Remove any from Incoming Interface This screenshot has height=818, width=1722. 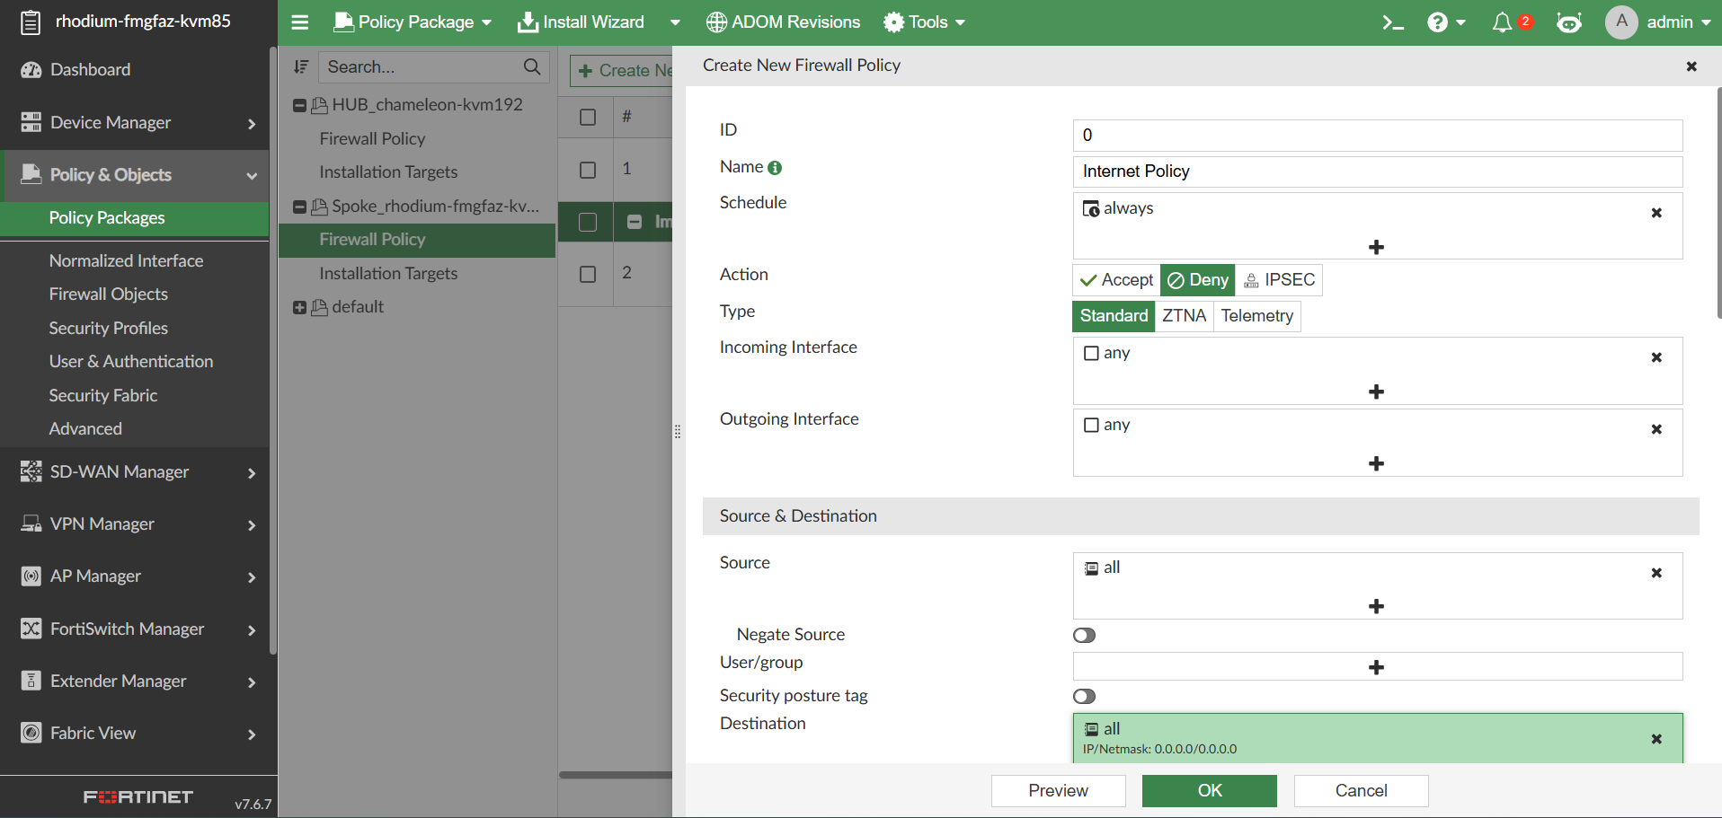tap(1656, 357)
